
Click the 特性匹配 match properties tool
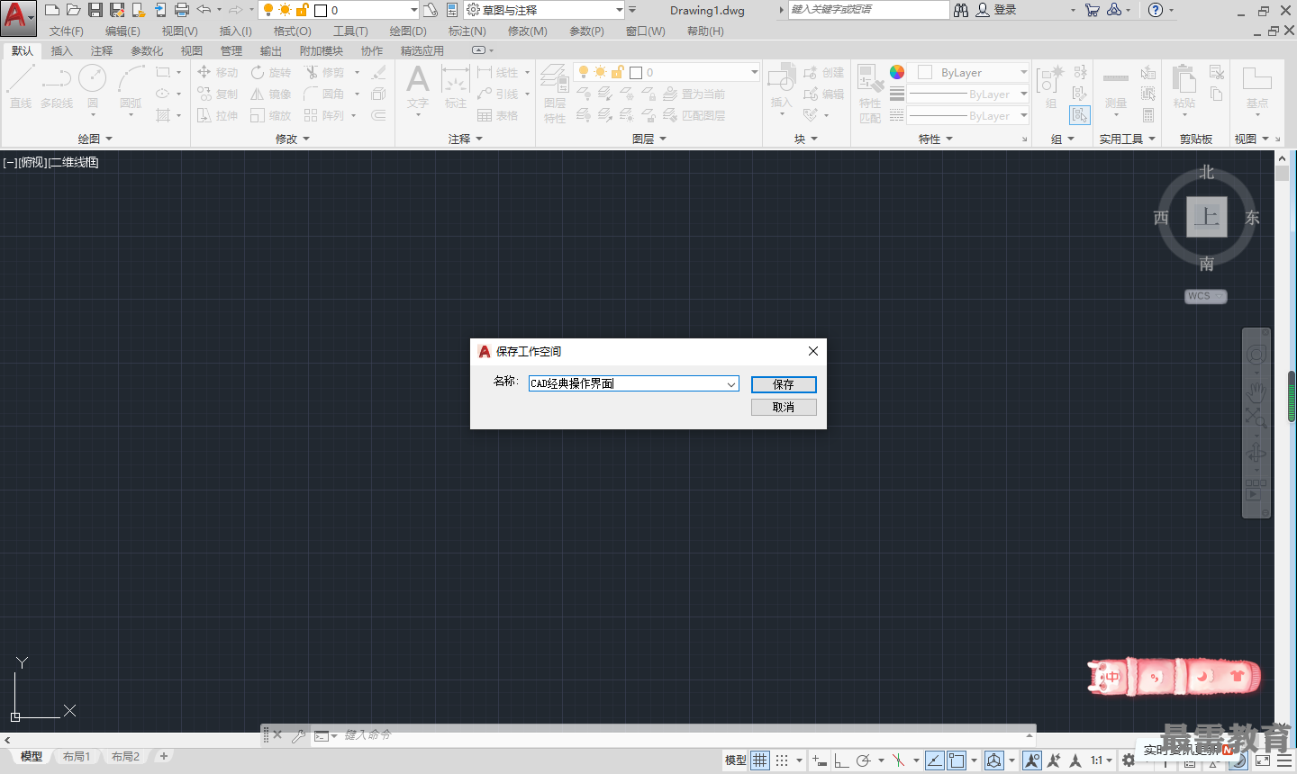coord(870,94)
